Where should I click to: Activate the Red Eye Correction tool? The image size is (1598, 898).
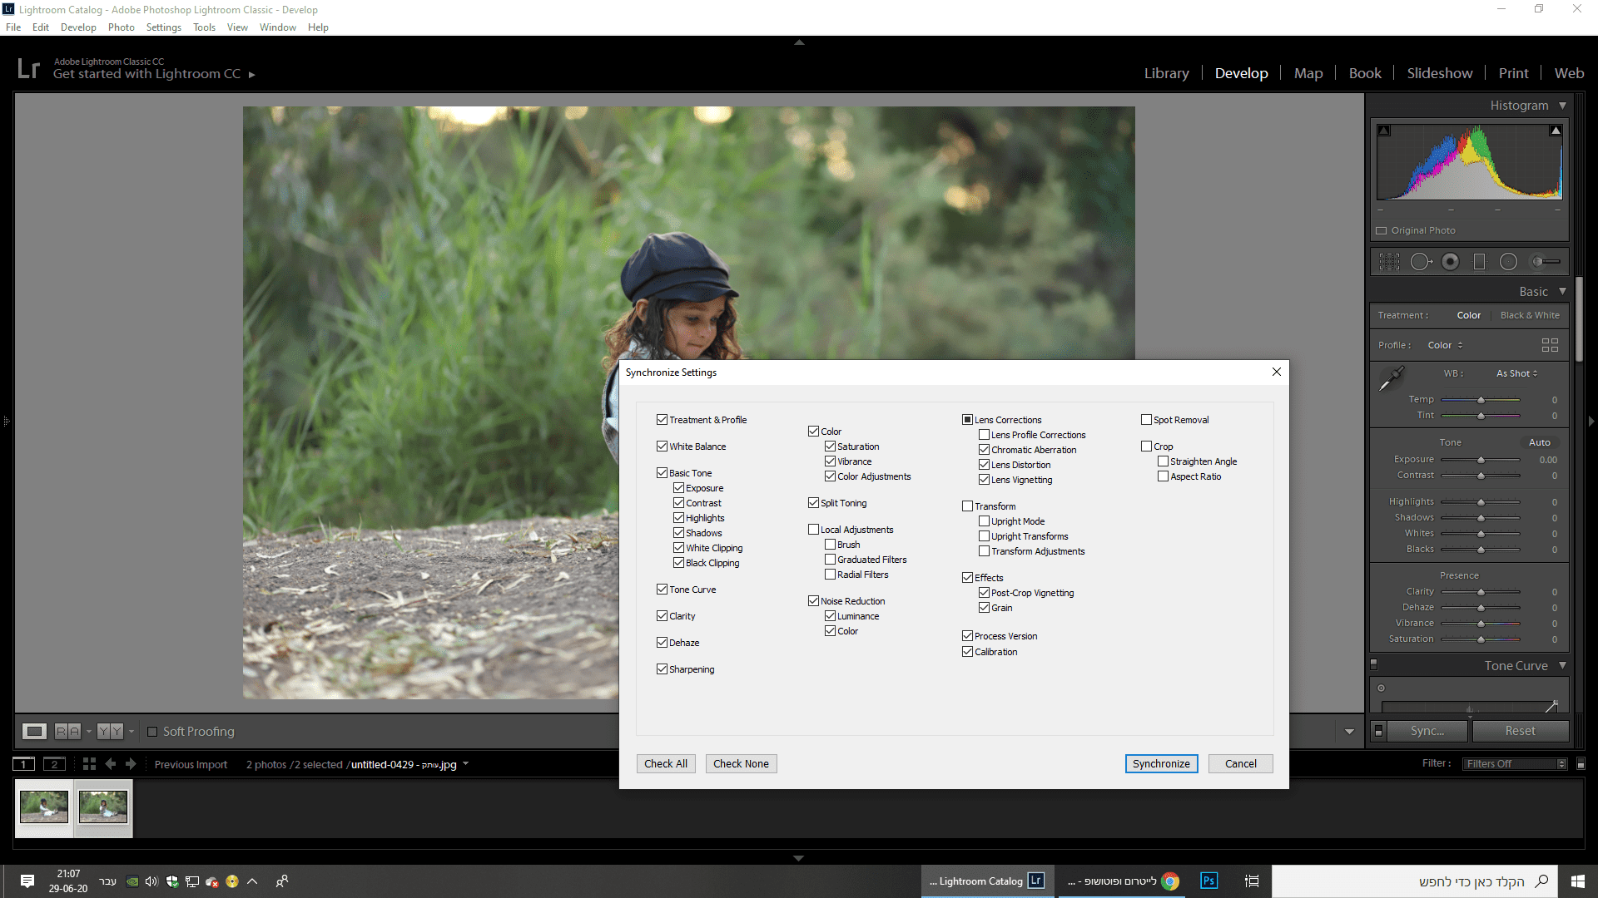pos(1450,262)
